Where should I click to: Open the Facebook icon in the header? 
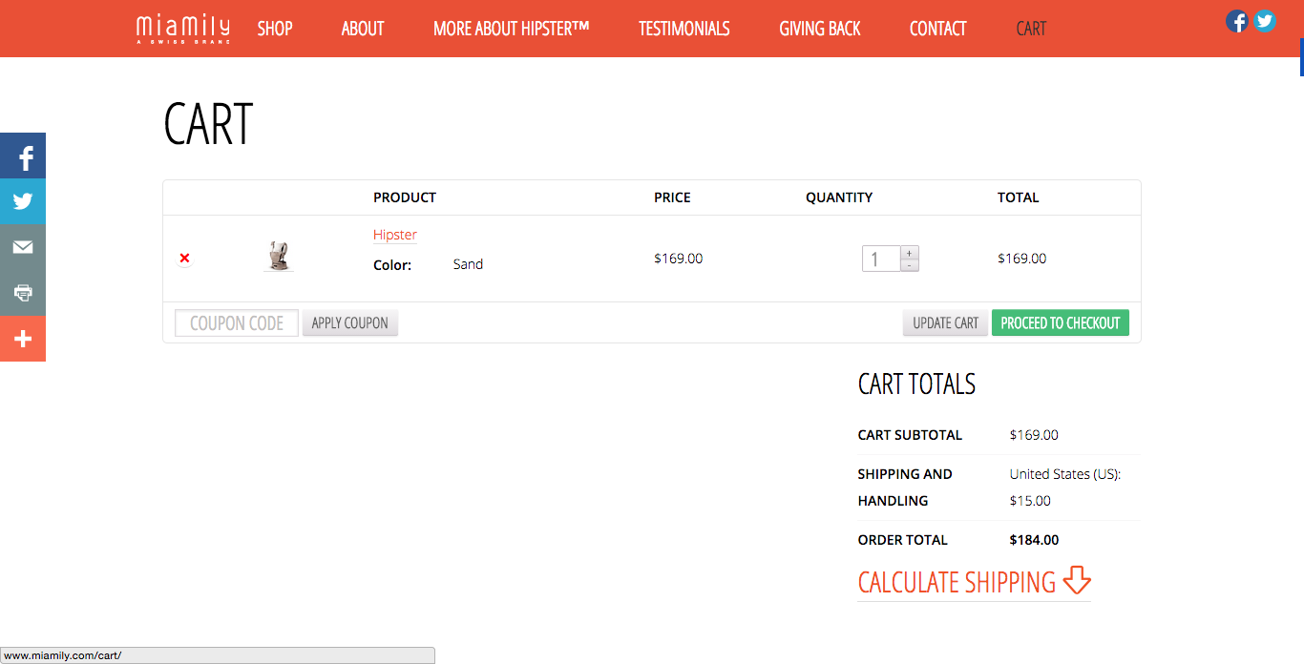(x=1237, y=21)
